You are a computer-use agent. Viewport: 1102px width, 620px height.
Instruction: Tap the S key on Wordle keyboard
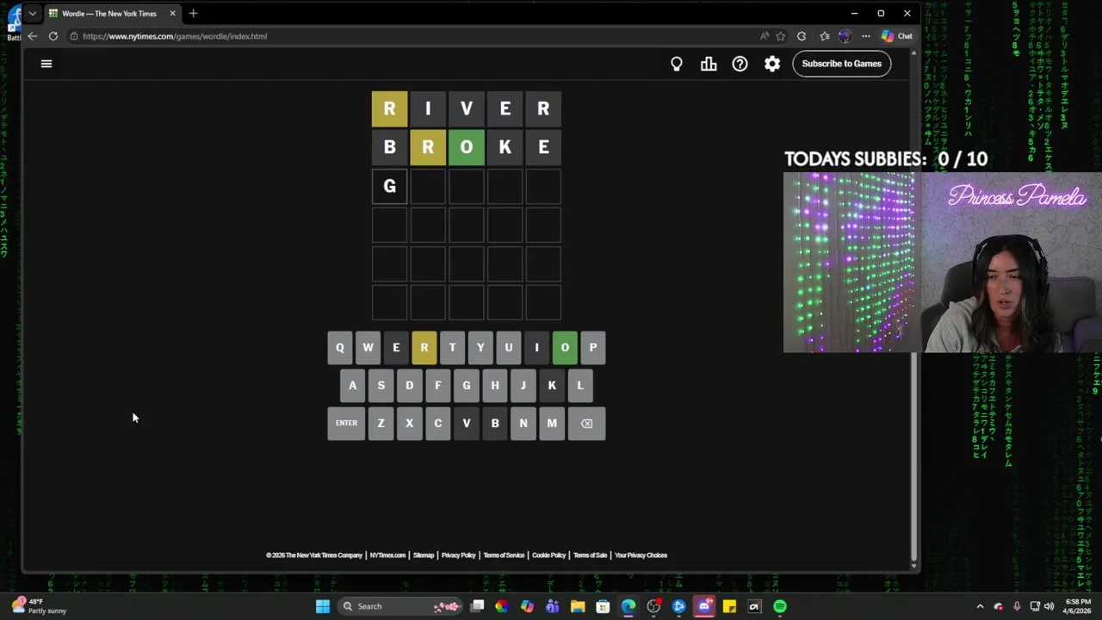click(381, 386)
